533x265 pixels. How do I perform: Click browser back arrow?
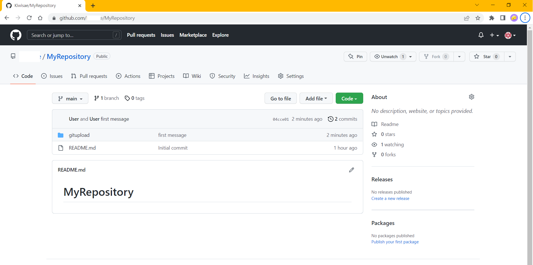[x=7, y=18]
